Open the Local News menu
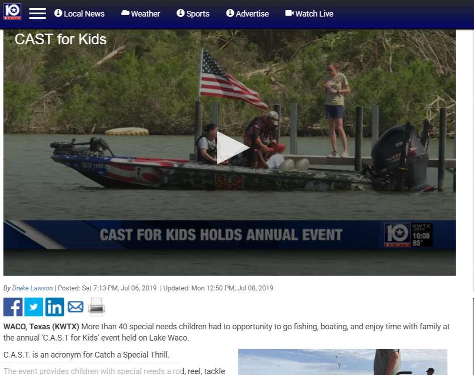 [x=80, y=13]
